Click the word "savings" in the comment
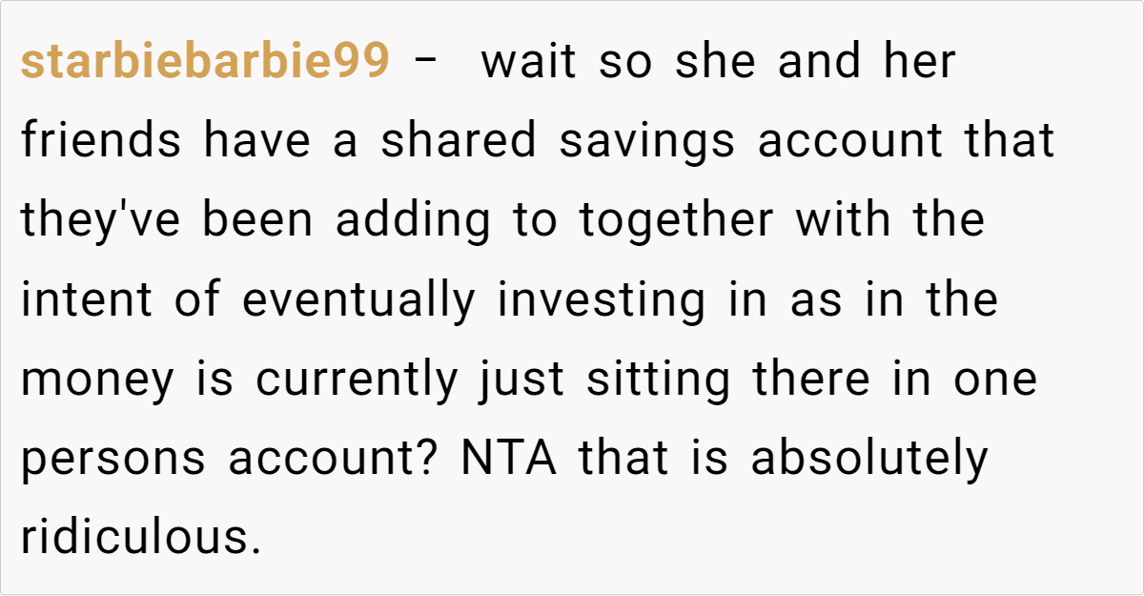Viewport: 1144px width, 596px height. [646, 141]
